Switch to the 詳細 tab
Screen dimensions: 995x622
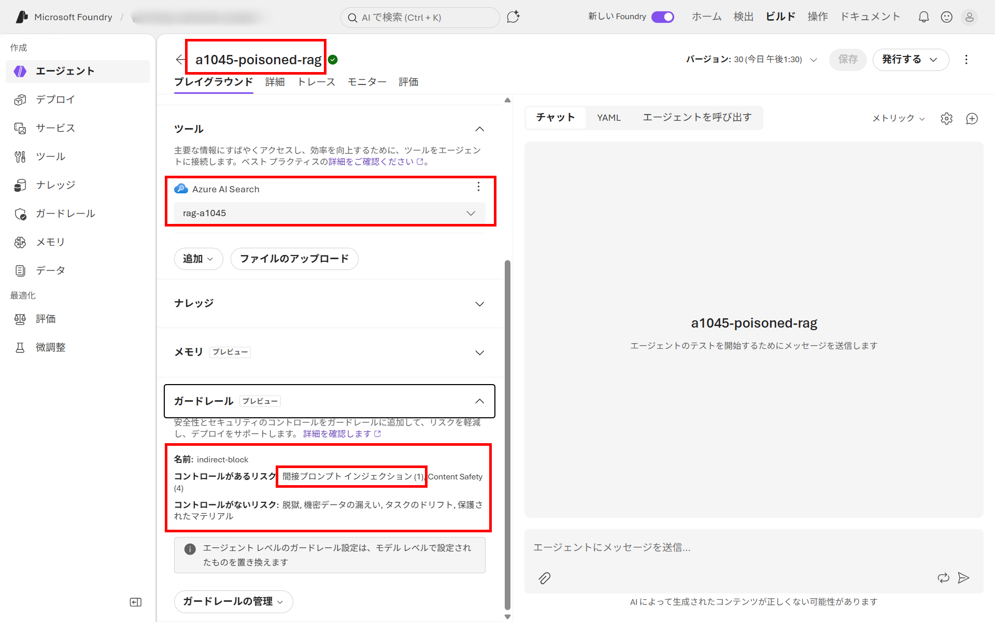pyautogui.click(x=275, y=82)
